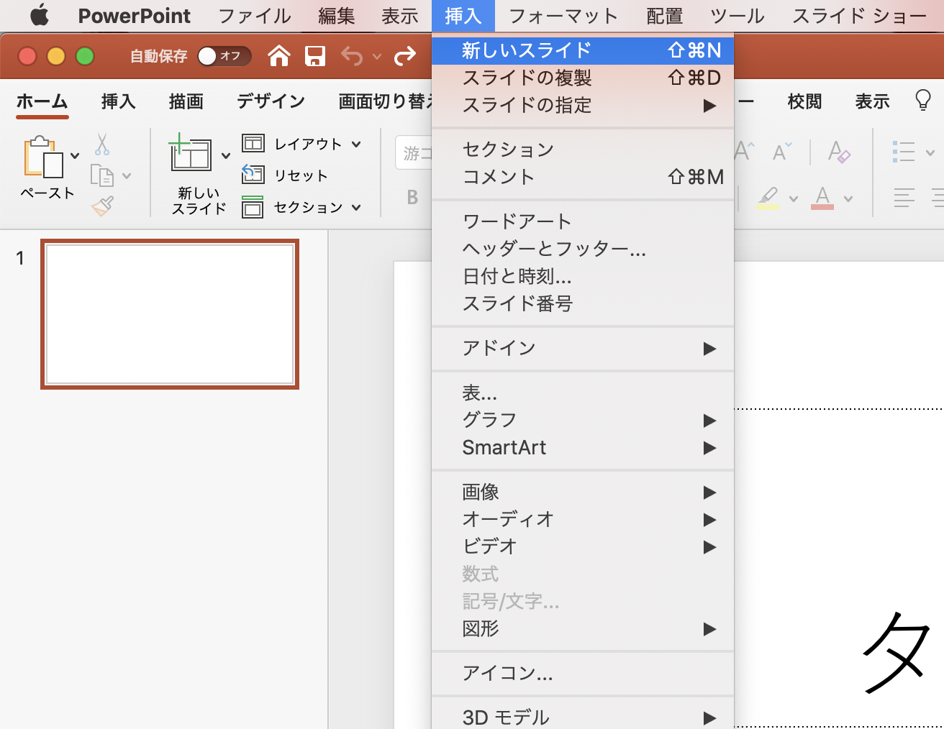Click the New Slide icon in ribbon

pyautogui.click(x=191, y=152)
